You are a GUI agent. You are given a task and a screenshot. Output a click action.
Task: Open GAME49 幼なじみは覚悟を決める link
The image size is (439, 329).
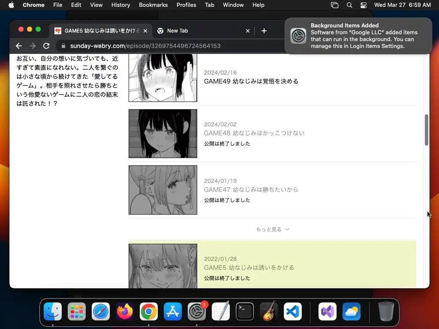pyautogui.click(x=251, y=81)
